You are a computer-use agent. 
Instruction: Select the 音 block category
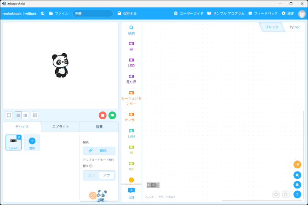131,46
